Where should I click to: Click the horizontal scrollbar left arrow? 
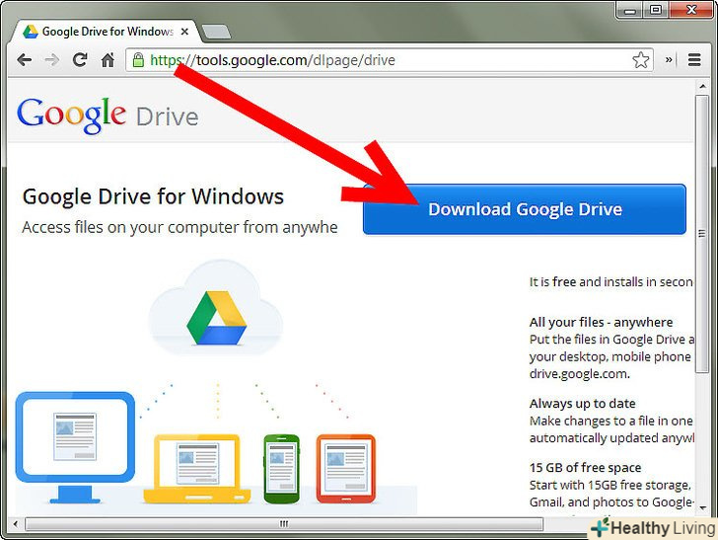[15, 523]
